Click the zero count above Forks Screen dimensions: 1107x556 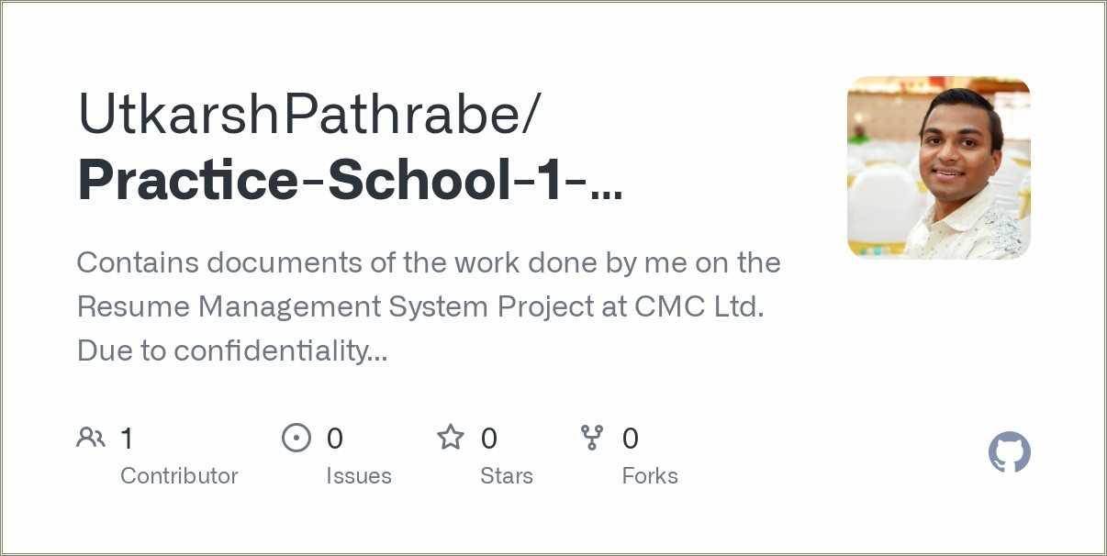(x=631, y=439)
